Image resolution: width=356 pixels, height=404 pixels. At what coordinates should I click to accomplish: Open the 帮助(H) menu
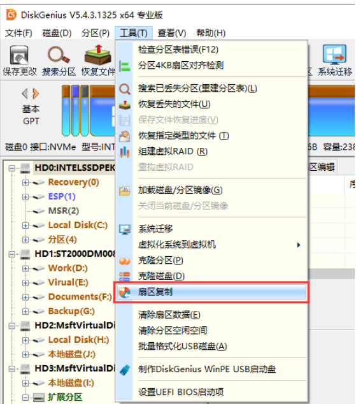[x=211, y=33]
